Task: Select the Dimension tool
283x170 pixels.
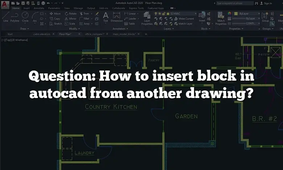Action: point(116,17)
